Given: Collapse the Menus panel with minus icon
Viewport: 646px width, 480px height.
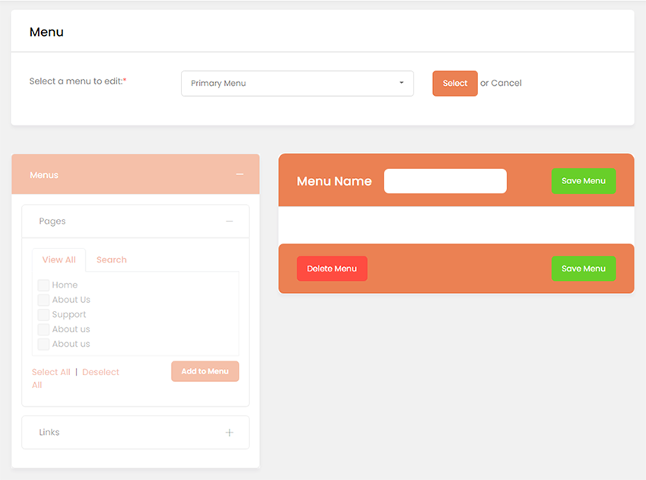Looking at the screenshot, I should tap(239, 175).
